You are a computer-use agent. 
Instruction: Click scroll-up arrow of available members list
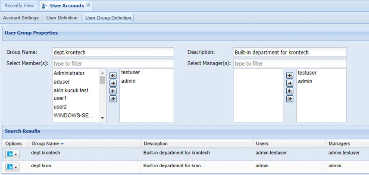pyautogui.click(x=102, y=72)
